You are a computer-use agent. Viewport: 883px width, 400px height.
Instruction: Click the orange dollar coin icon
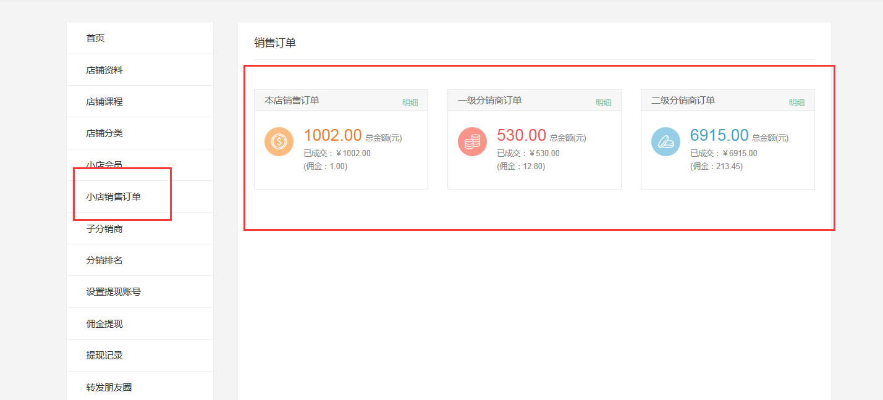coord(279,141)
